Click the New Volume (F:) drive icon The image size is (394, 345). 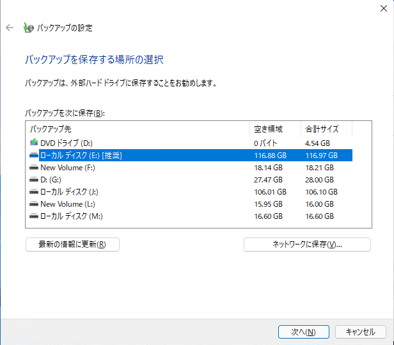34,167
